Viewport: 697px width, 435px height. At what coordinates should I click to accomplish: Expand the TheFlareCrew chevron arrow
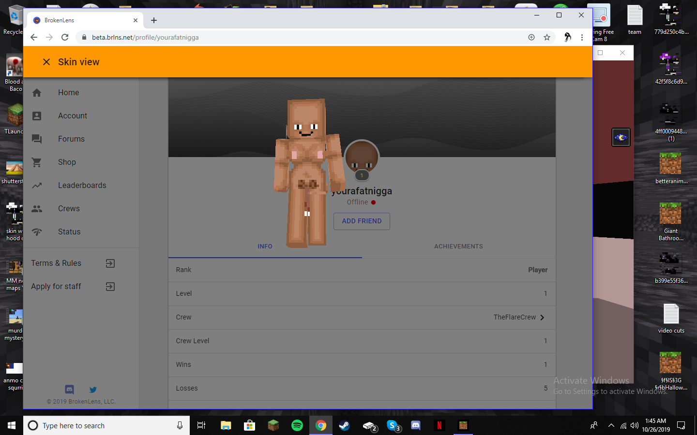[542, 318]
